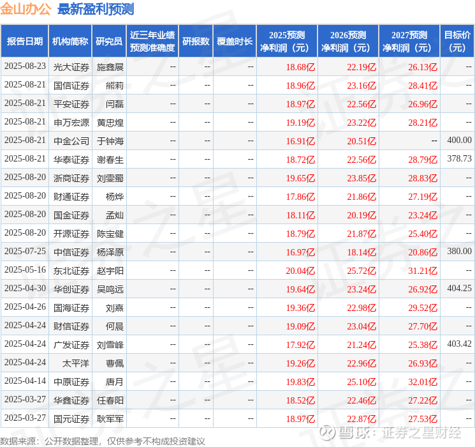Click analyst name 杨烨
The height and width of the screenshot is (447, 475).
click(115, 197)
